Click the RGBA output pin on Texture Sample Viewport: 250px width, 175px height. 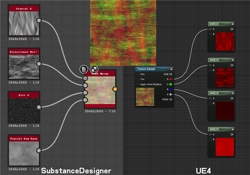tap(171, 99)
